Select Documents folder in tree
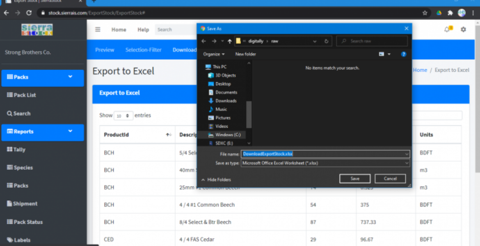Screen dimensions: 480x246 pos(226,92)
